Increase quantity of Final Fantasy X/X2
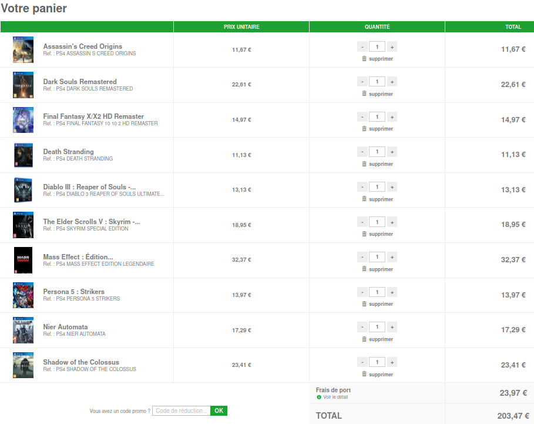534x424 pixels. 392,117
